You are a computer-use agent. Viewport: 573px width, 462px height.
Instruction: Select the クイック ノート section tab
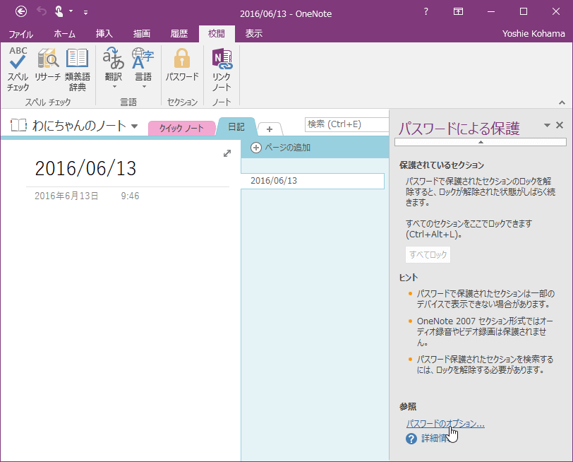[181, 128]
